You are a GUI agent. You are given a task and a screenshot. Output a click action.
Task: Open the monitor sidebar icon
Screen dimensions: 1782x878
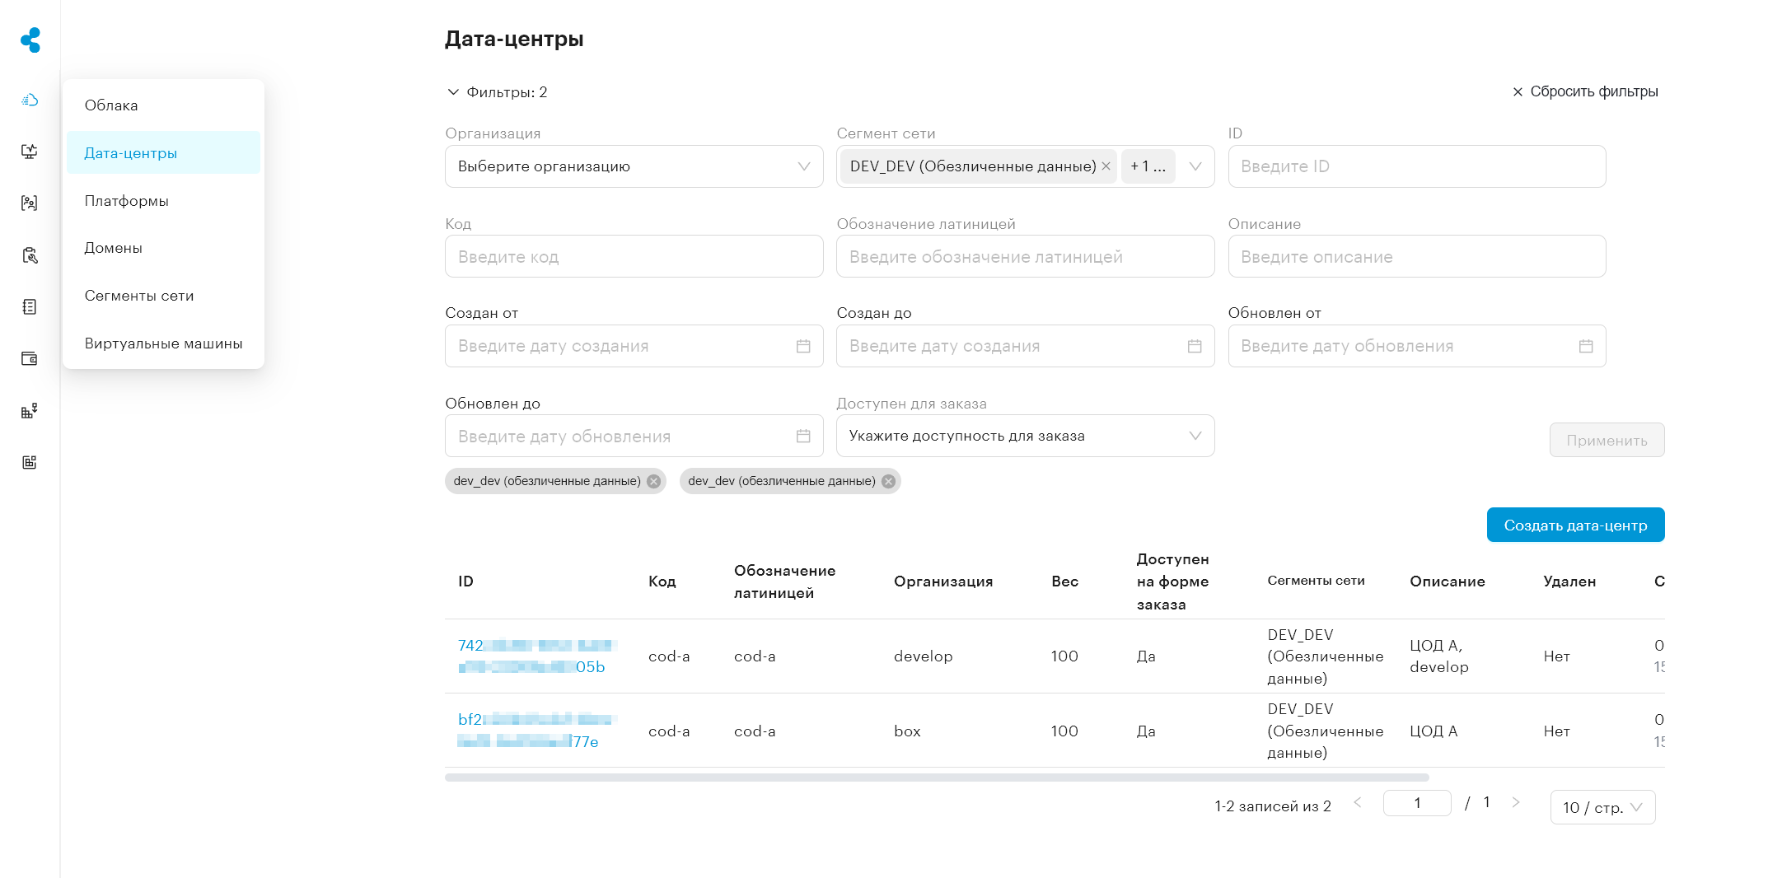click(30, 152)
